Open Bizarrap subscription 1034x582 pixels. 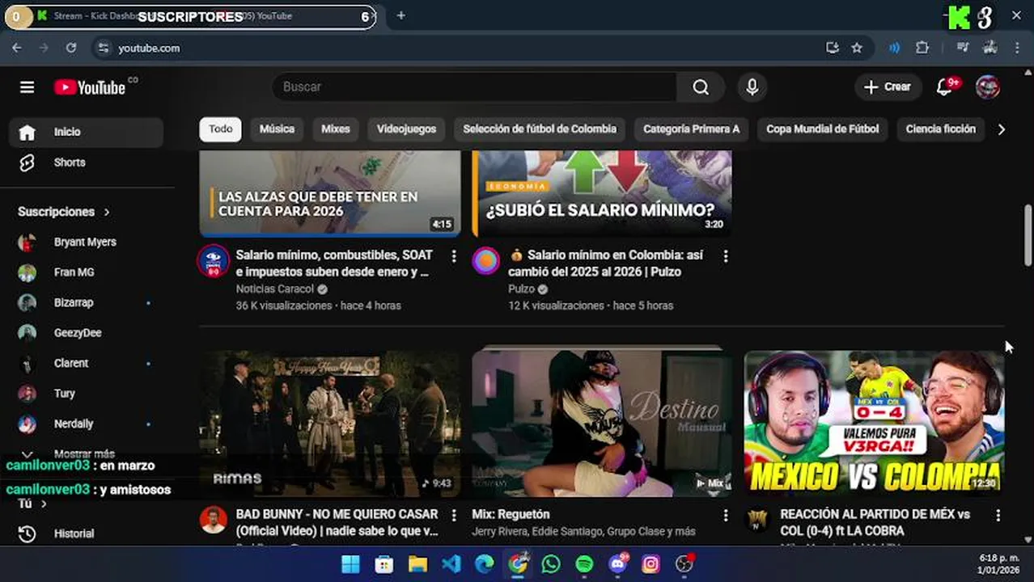86,302
